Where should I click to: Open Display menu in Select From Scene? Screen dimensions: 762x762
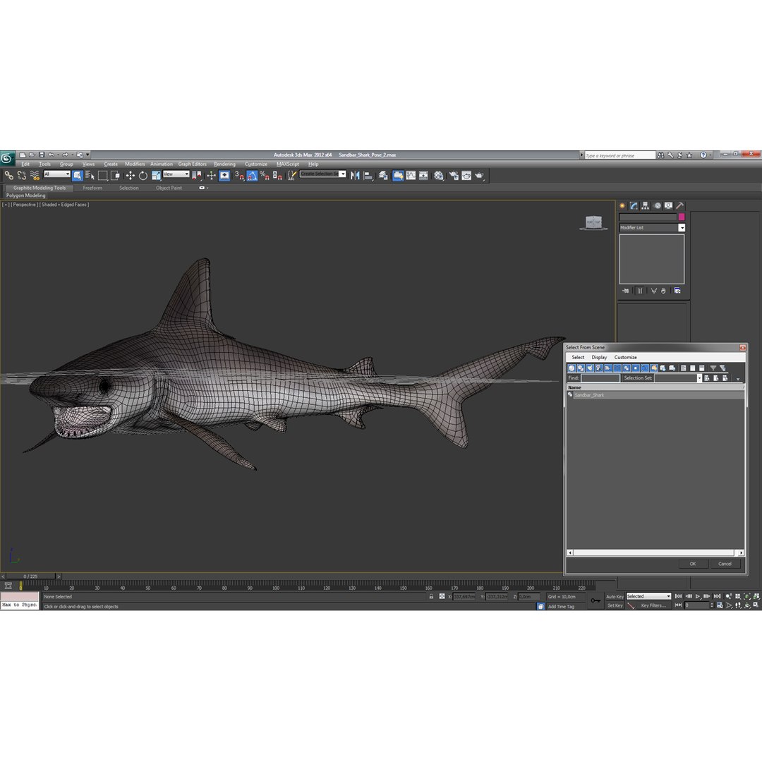point(599,357)
